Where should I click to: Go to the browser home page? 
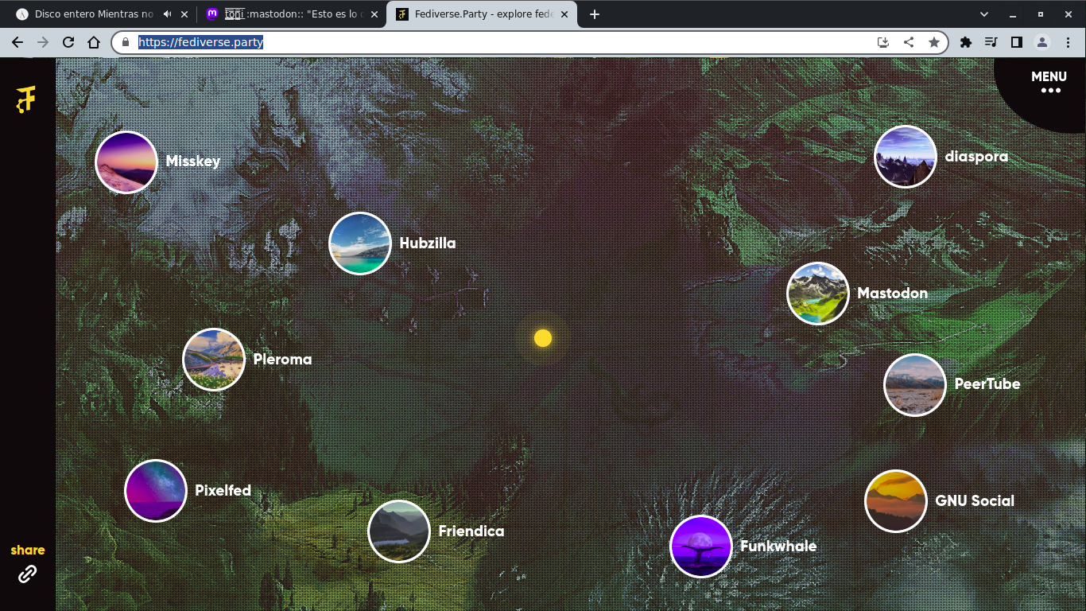pyautogui.click(x=94, y=42)
